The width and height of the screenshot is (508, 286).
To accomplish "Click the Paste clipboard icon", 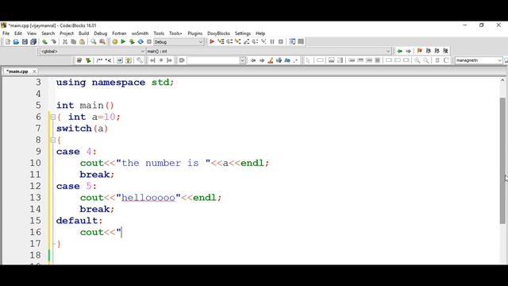I will point(83,42).
